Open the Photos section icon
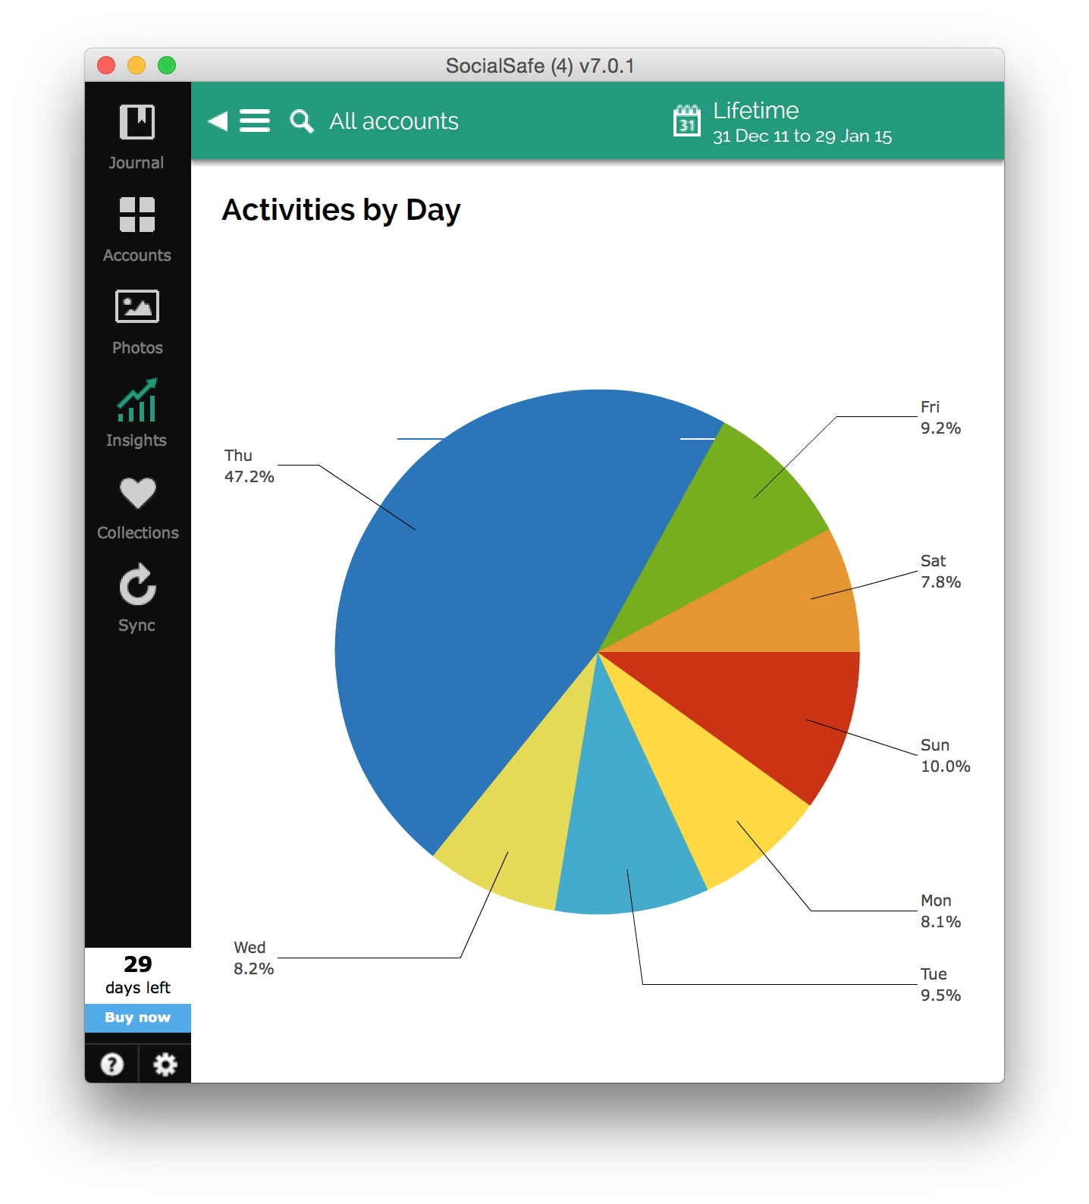 coord(137,307)
